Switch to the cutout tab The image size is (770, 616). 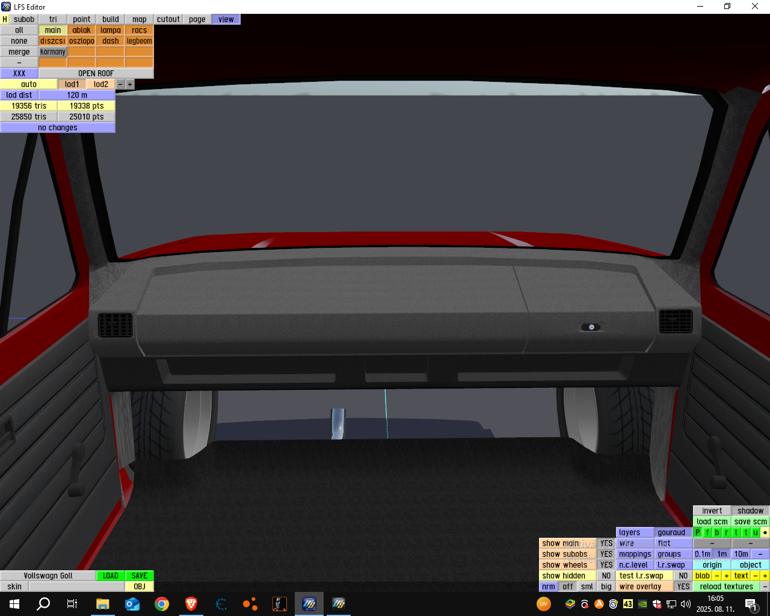pos(168,19)
